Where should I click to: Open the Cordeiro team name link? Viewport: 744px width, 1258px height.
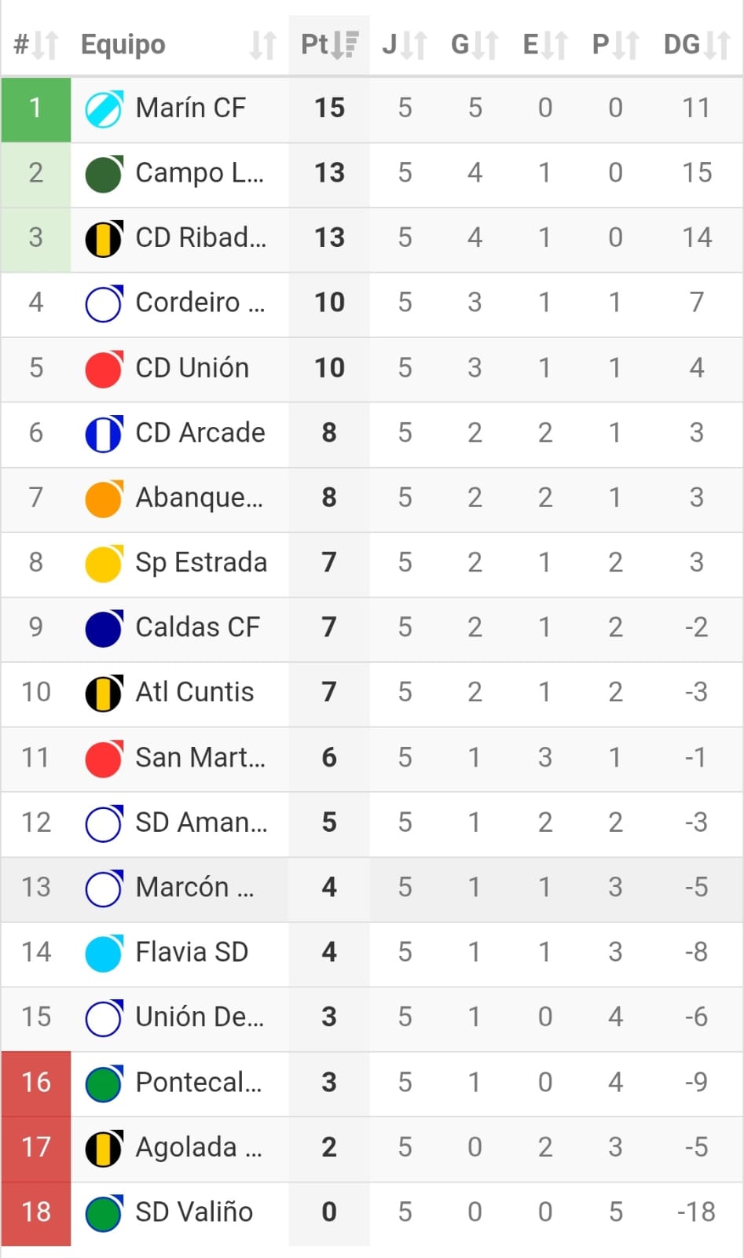tap(200, 303)
